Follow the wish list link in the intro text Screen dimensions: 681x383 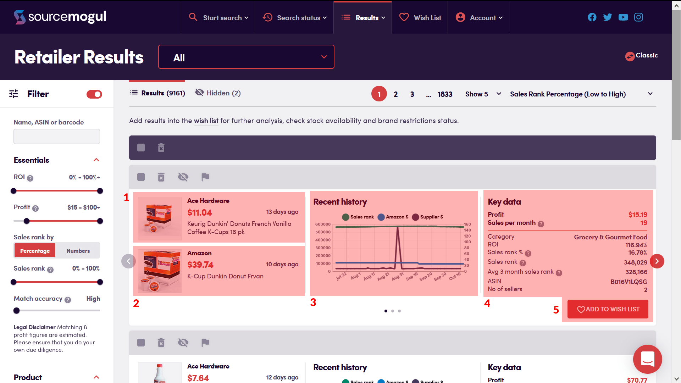click(x=206, y=121)
